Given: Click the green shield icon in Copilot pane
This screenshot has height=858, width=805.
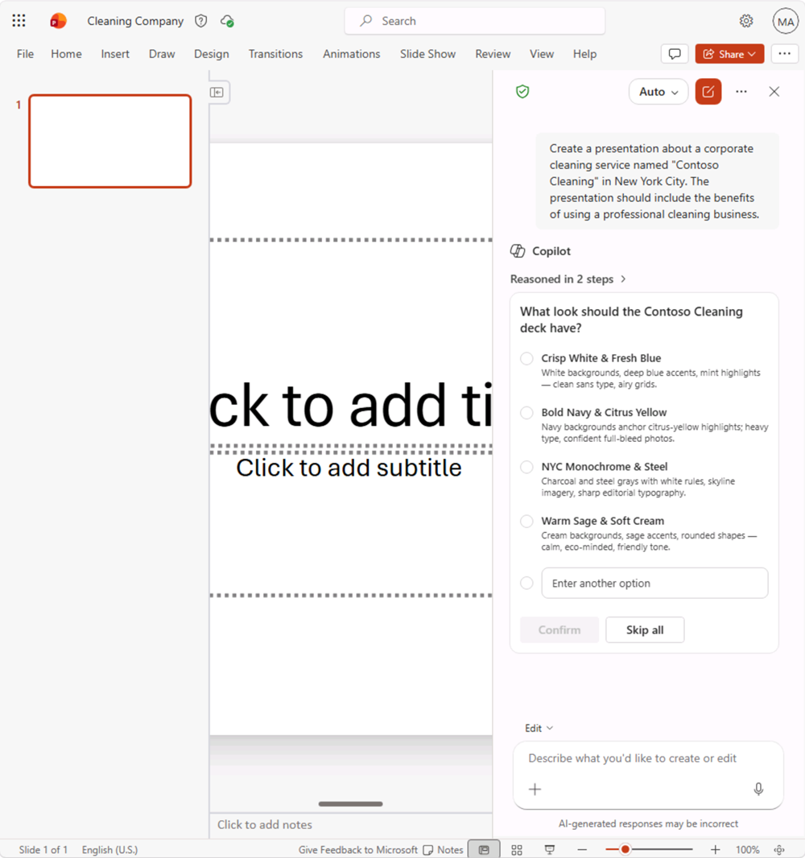Looking at the screenshot, I should click(x=522, y=92).
